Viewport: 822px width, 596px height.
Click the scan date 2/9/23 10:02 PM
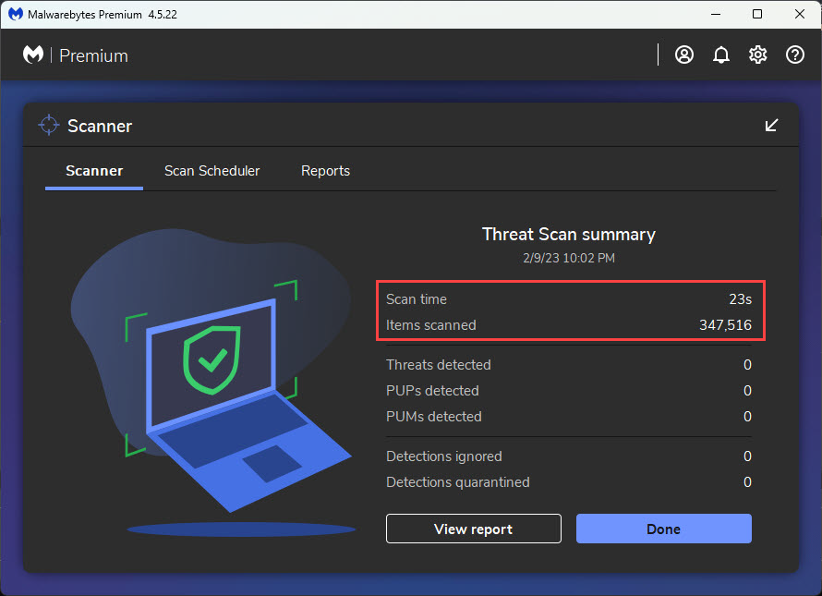pos(569,258)
